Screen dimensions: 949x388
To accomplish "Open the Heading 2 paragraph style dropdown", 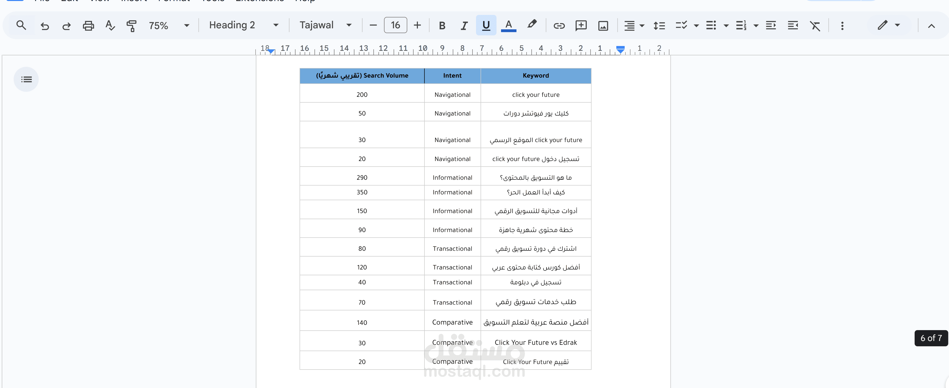I will (243, 26).
